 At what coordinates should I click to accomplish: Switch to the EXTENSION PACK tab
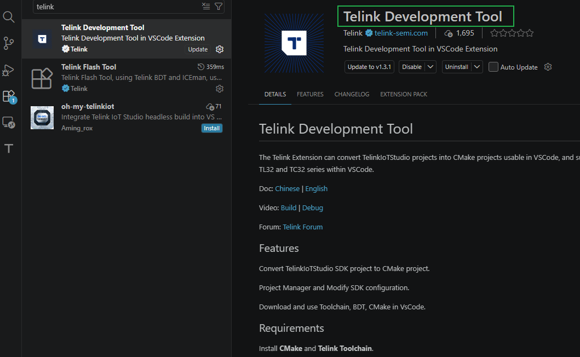(x=404, y=94)
